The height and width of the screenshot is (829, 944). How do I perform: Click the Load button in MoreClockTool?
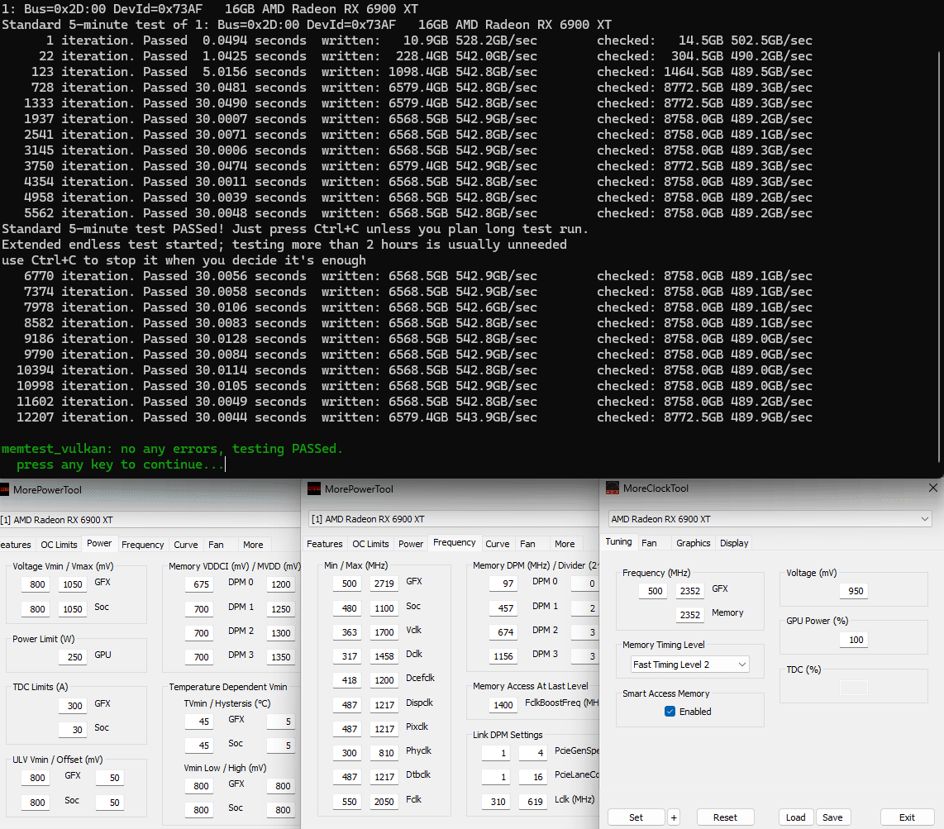tap(796, 817)
